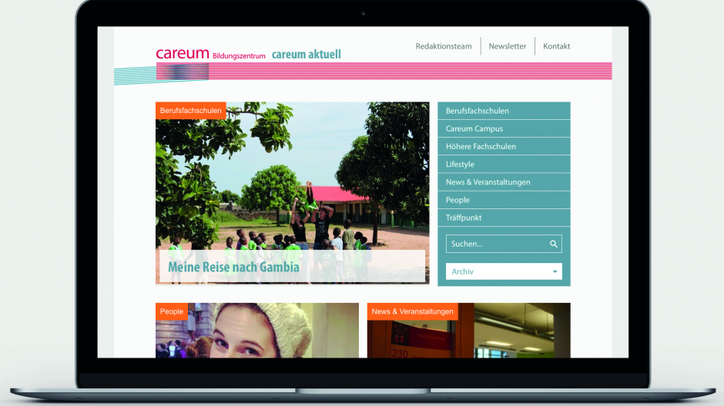Open Höhere Fachschulen category
This screenshot has width=724, height=406.
click(504, 146)
